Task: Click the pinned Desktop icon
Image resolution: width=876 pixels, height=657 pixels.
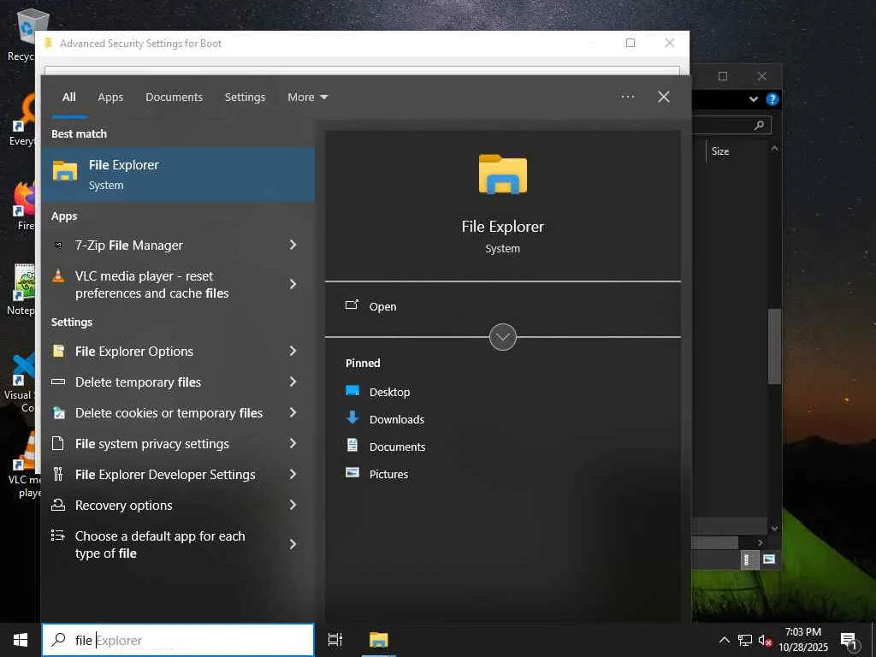Action: [x=352, y=390]
